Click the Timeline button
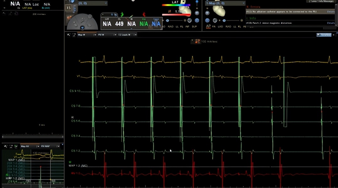This screenshot has width=338, height=188. pos(324,35)
